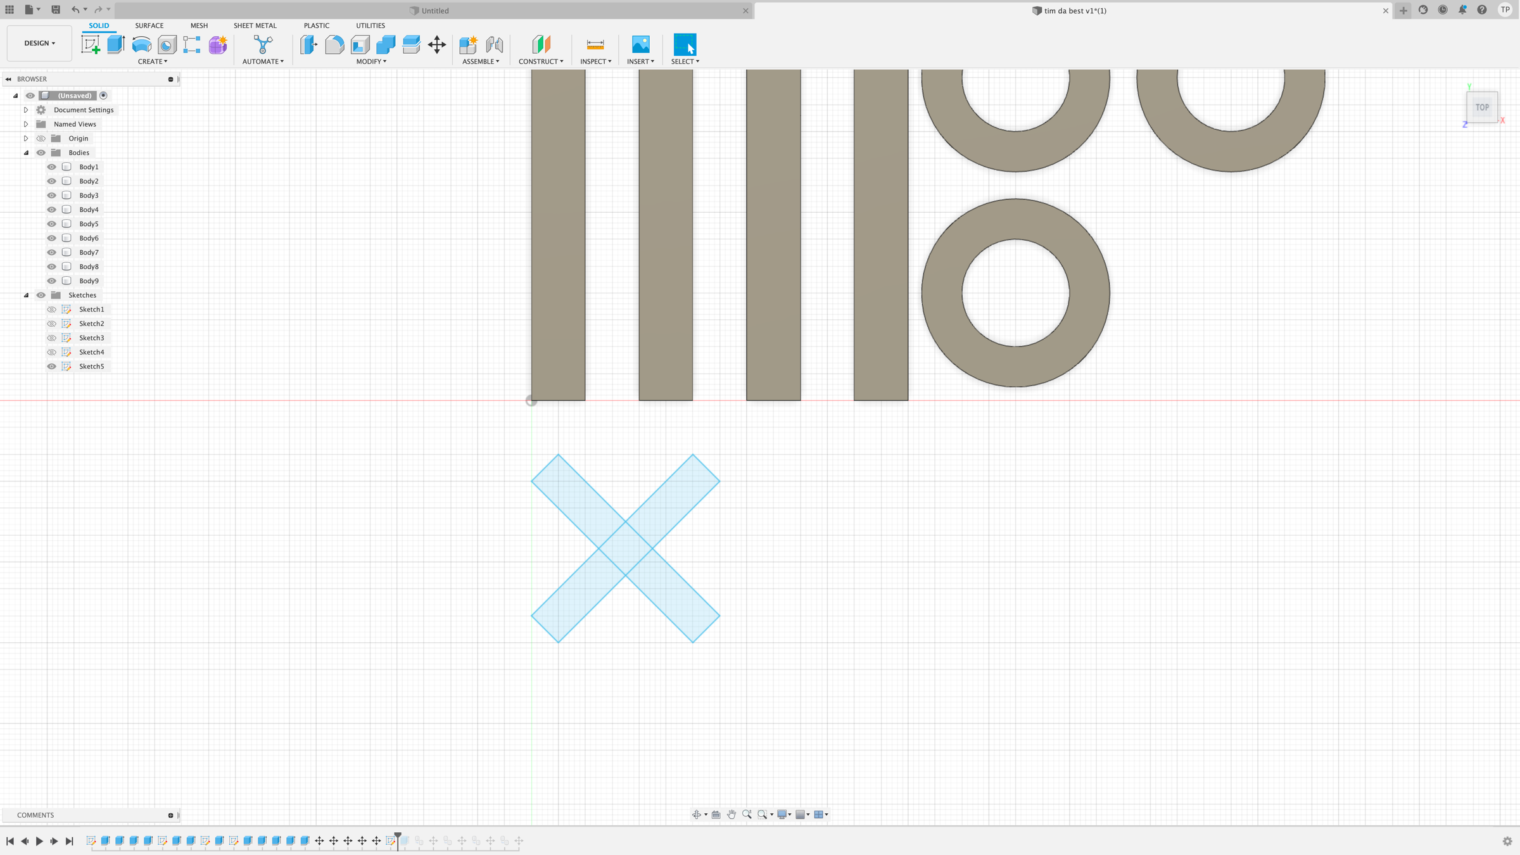Switch to the SURFACE tab

point(149,25)
